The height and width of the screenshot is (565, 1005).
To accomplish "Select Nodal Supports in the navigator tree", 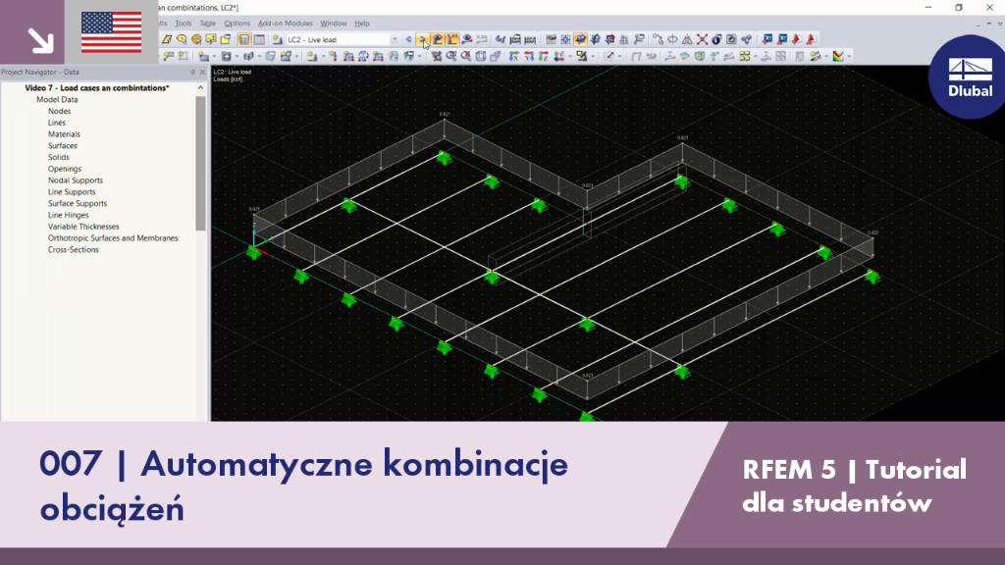I will click(75, 180).
